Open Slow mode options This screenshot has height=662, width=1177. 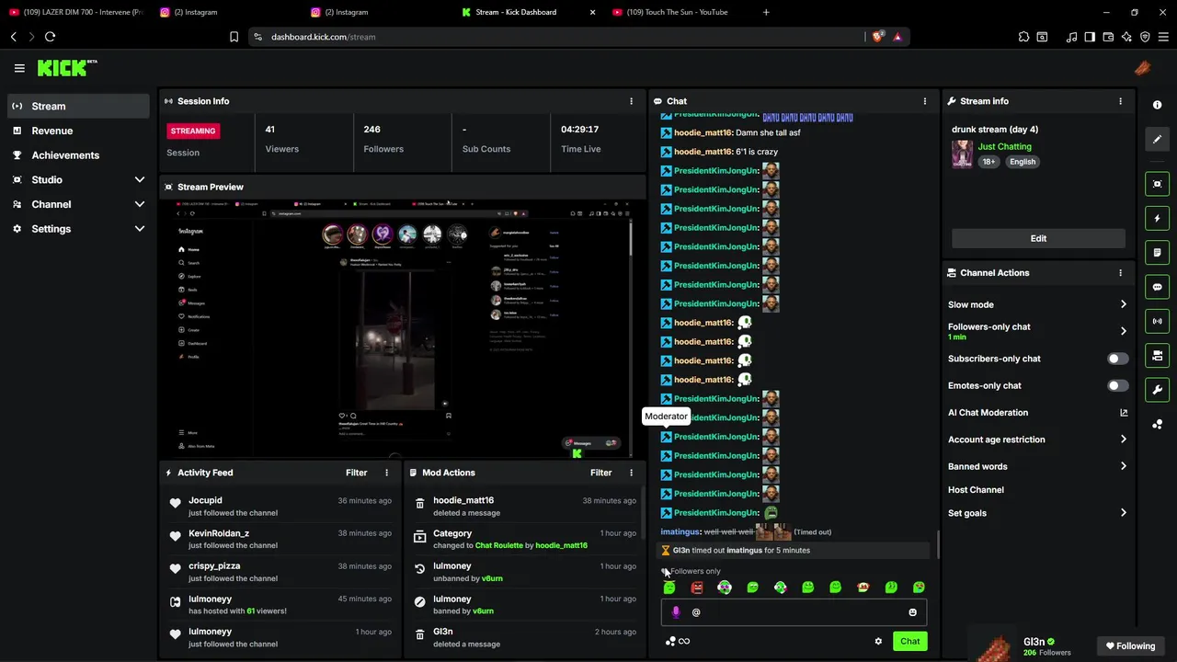pos(1037,304)
